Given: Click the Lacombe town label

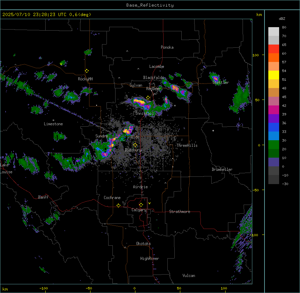Looking at the screenshot, I should (157, 66).
